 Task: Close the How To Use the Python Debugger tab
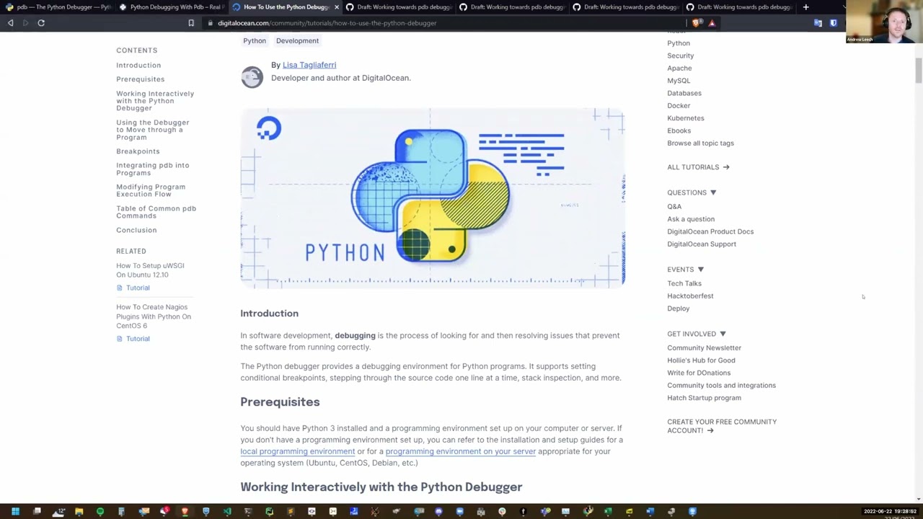point(336,7)
